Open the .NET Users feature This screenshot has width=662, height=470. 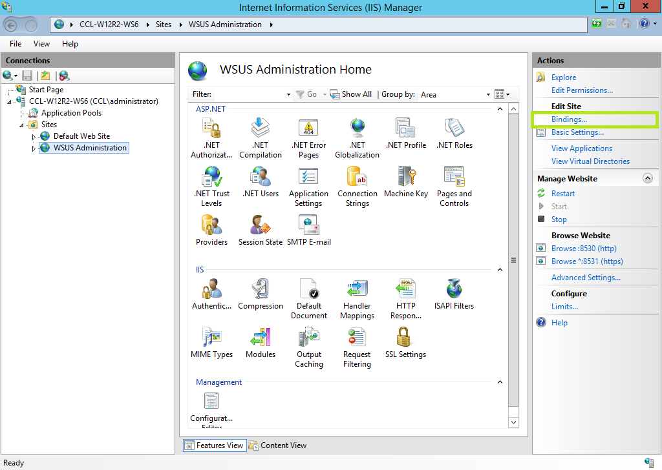click(261, 181)
